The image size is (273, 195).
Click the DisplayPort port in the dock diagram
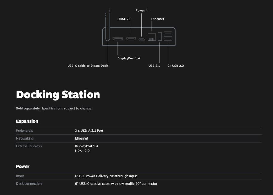117,39
